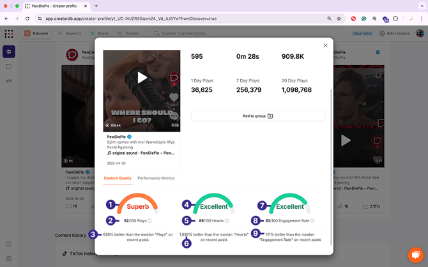The width and height of the screenshot is (428, 267).
Task: Open the folder icon in left sidebar
Action: 9,66
